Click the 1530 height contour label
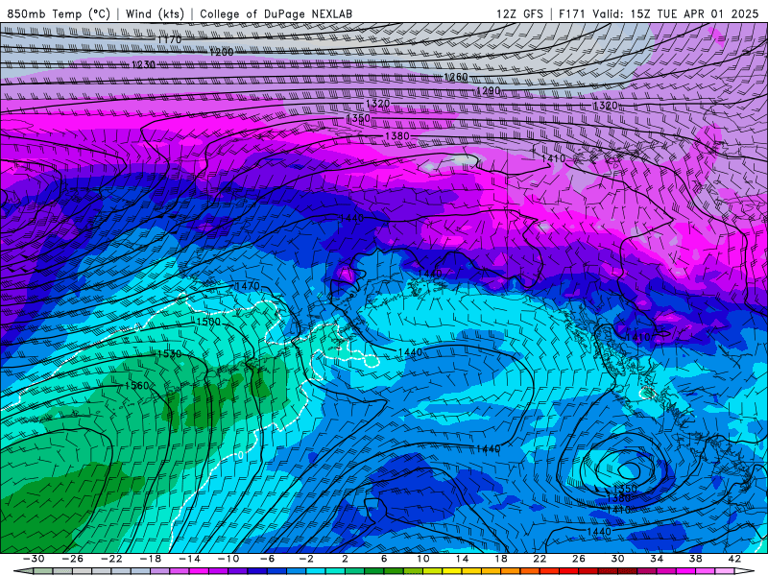 (x=170, y=353)
